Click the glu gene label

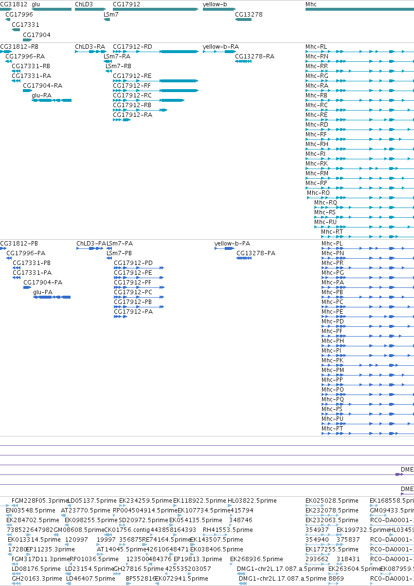click(x=36, y=4)
